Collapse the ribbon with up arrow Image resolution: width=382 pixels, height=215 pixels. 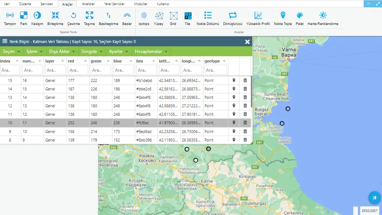click(368, 4)
